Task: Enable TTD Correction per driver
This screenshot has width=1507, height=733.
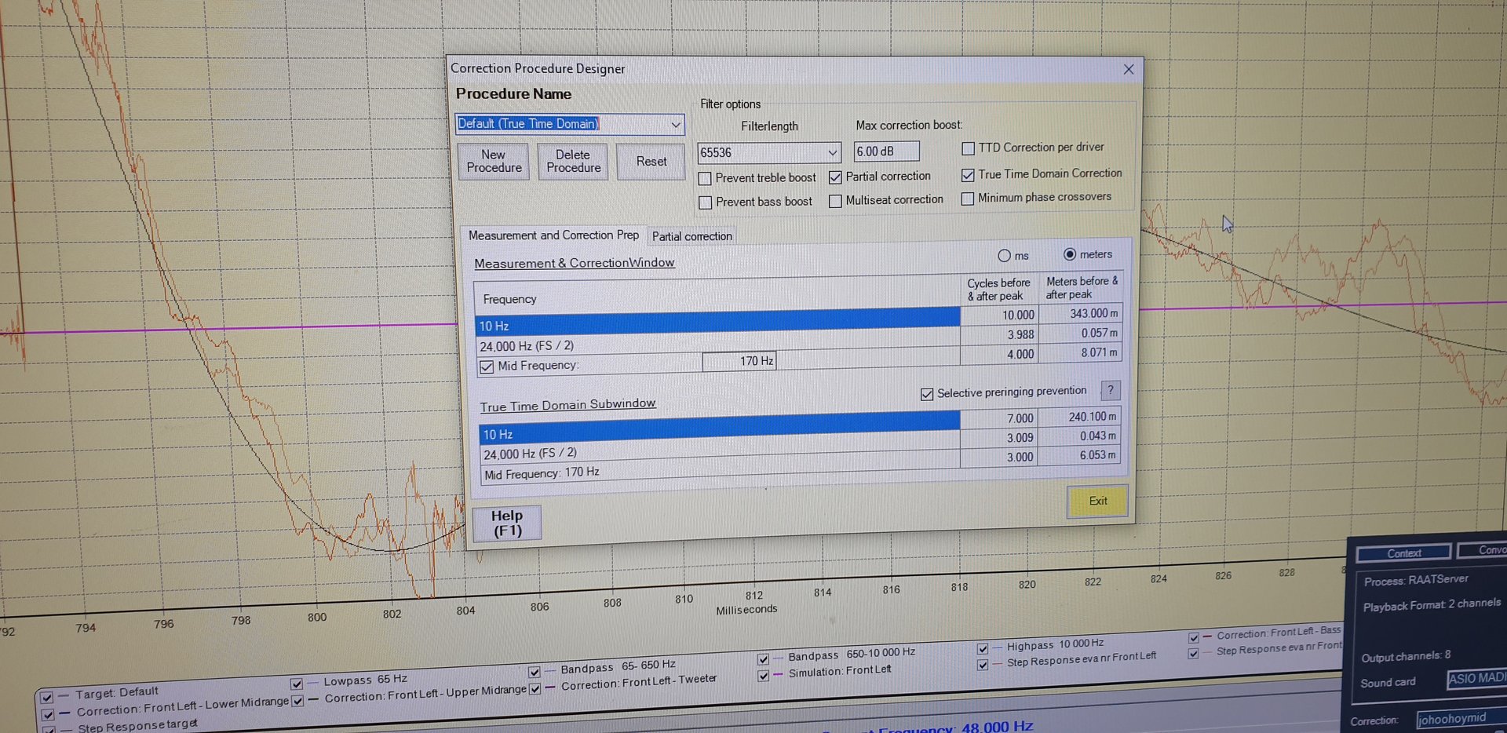Action: [x=968, y=148]
